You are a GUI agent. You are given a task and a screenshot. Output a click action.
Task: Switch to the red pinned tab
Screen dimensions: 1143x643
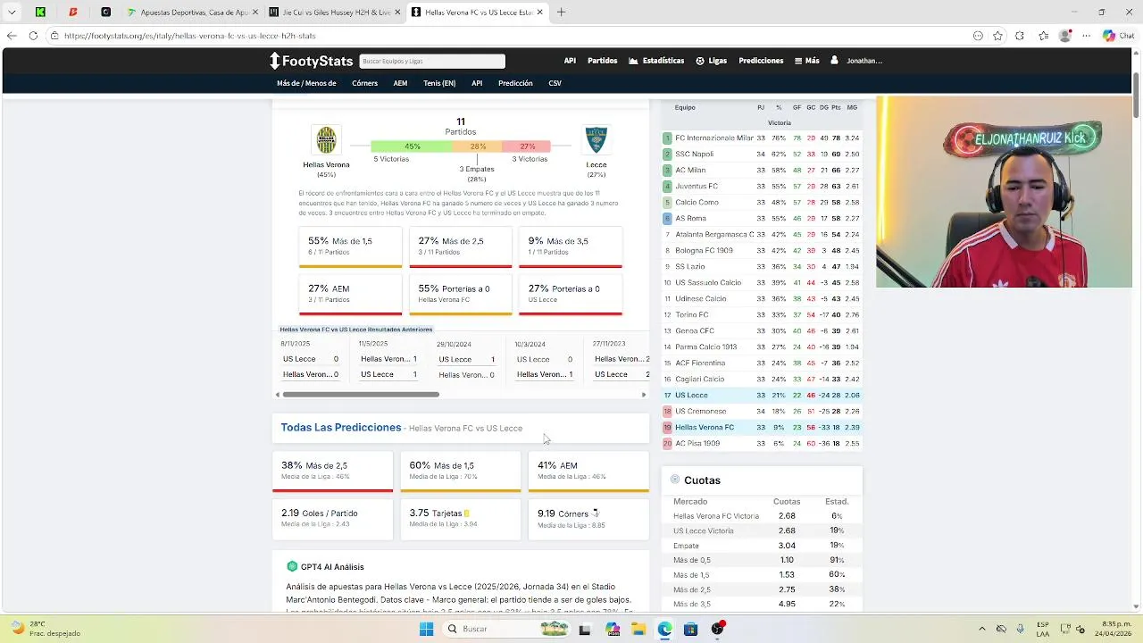[x=73, y=13]
